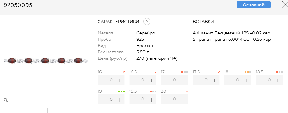The height and width of the screenshot is (113, 288).
Task: Close the product card with the X
Action: [285, 5]
